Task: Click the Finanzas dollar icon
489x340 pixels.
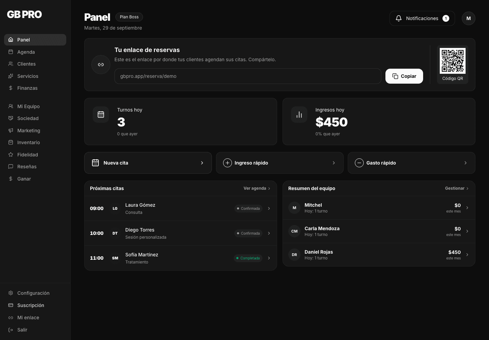Action: click(11, 88)
